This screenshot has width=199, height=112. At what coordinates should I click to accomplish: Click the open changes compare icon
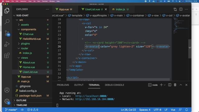175,9
